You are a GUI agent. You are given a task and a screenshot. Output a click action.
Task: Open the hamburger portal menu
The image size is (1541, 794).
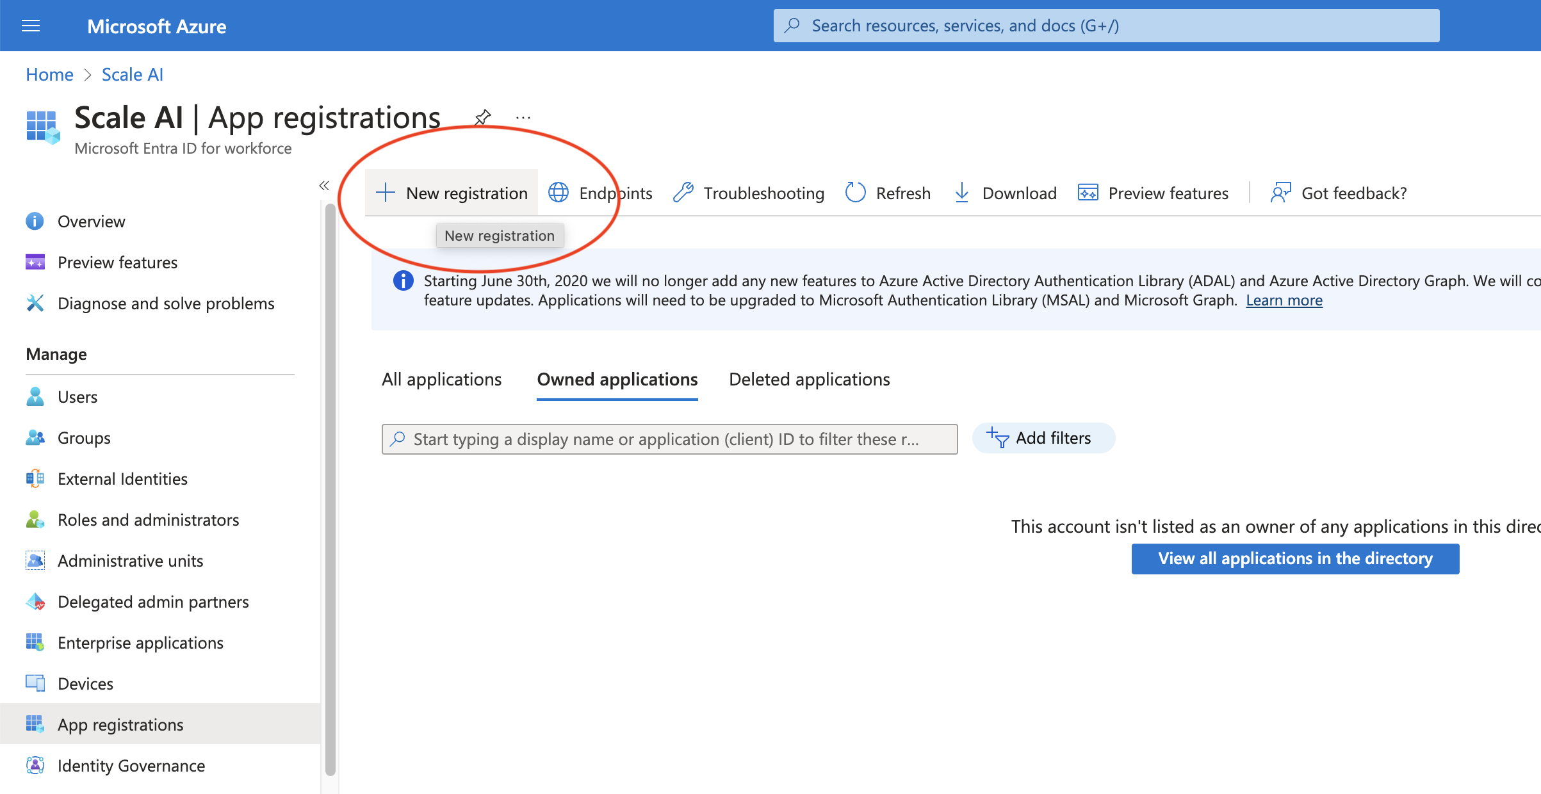click(x=31, y=26)
